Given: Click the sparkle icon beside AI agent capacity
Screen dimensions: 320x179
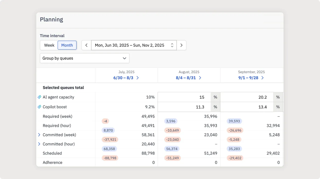Looking at the screenshot, I should [39, 97].
